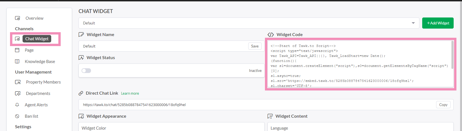Click the Departments icon

tap(18, 94)
